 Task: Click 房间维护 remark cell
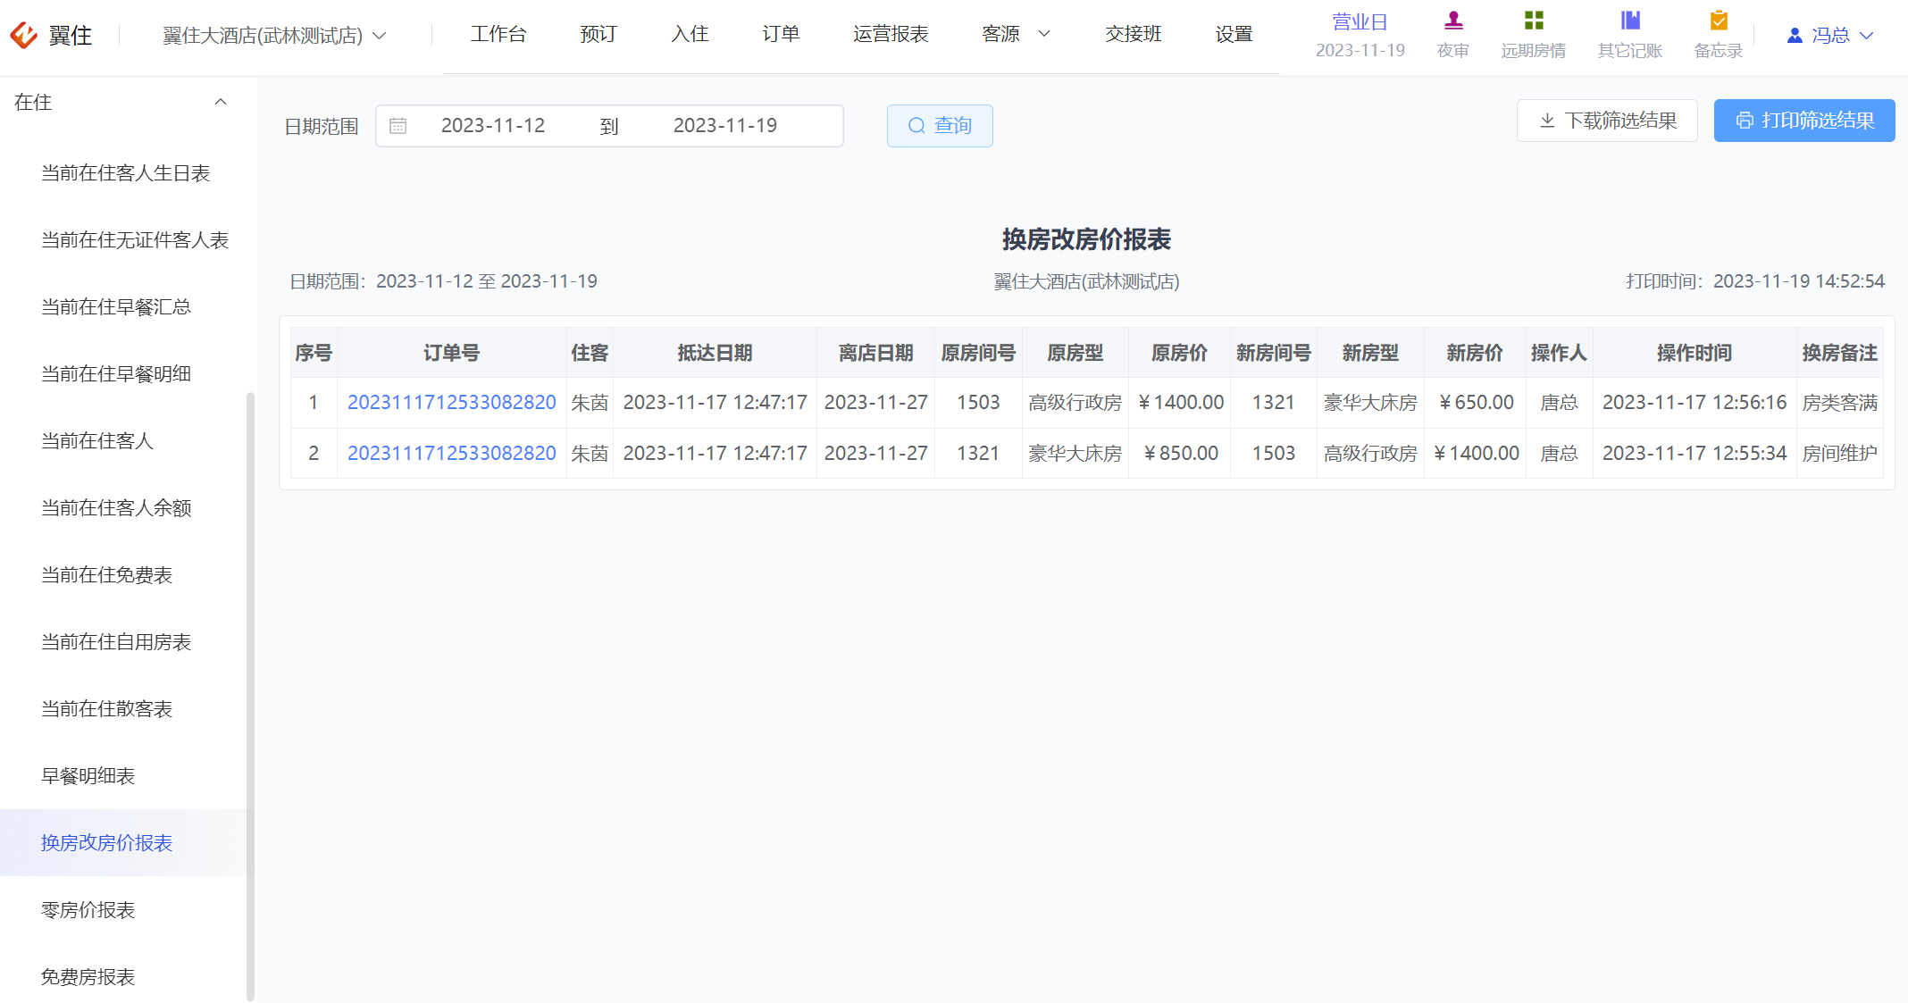[x=1840, y=454]
